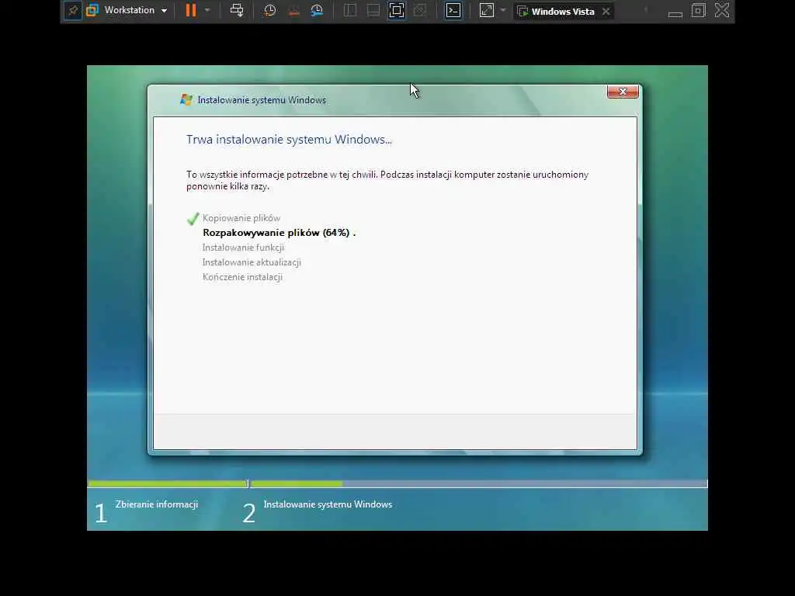795x596 pixels.
Task: Click 'Rozpakowywanie plików (64%)' step
Action: click(x=279, y=233)
